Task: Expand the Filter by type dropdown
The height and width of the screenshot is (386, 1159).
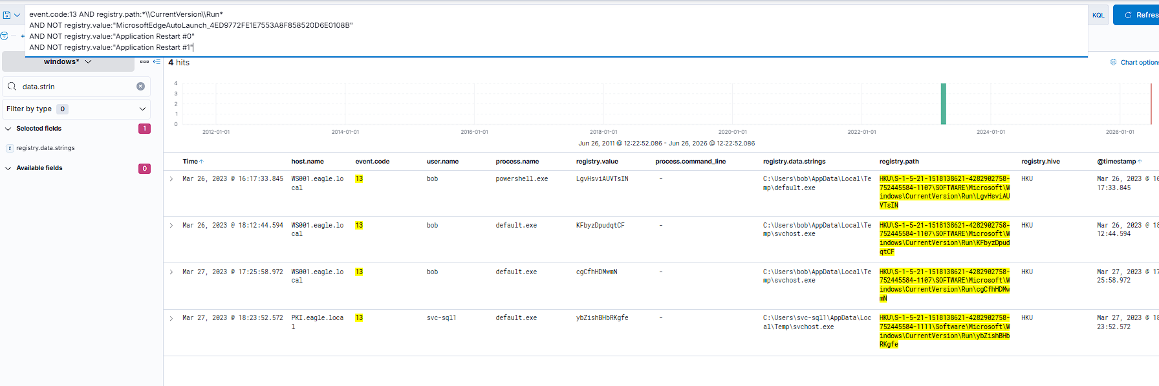Action: [x=76, y=109]
